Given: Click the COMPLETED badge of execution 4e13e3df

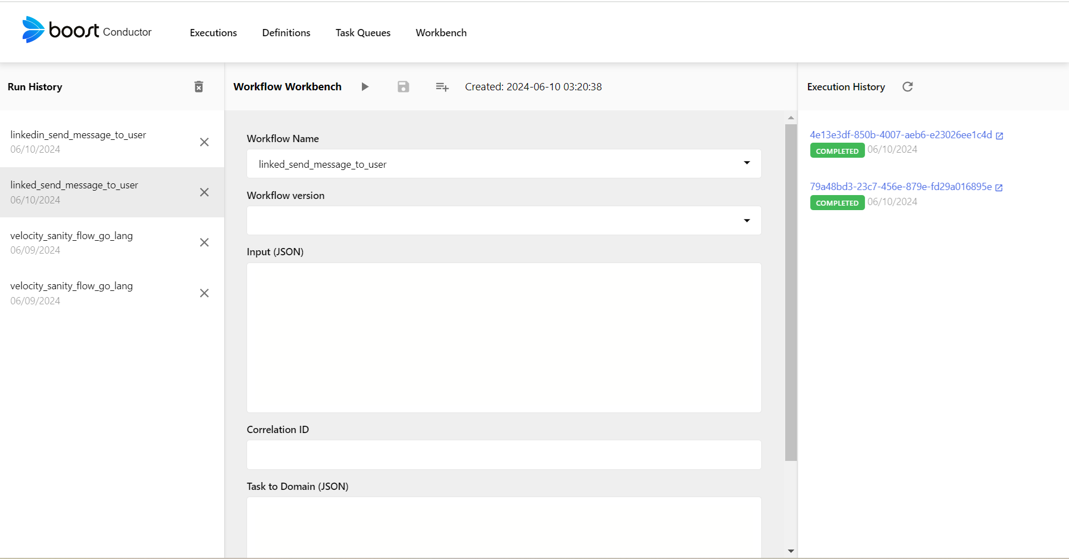Looking at the screenshot, I should coord(837,150).
